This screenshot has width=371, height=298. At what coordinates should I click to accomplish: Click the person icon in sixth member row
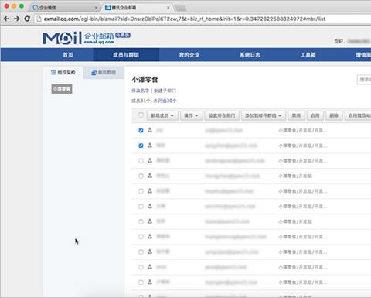(x=150, y=206)
